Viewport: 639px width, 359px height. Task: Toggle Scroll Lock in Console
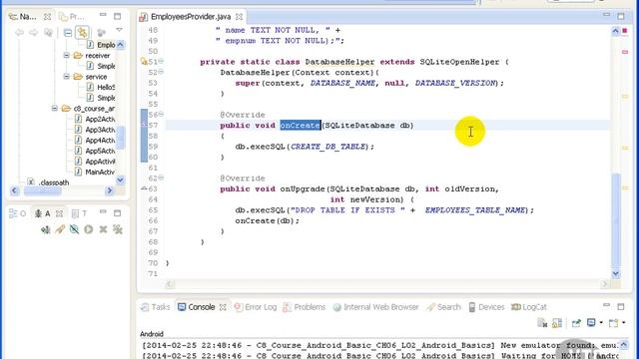(557, 323)
